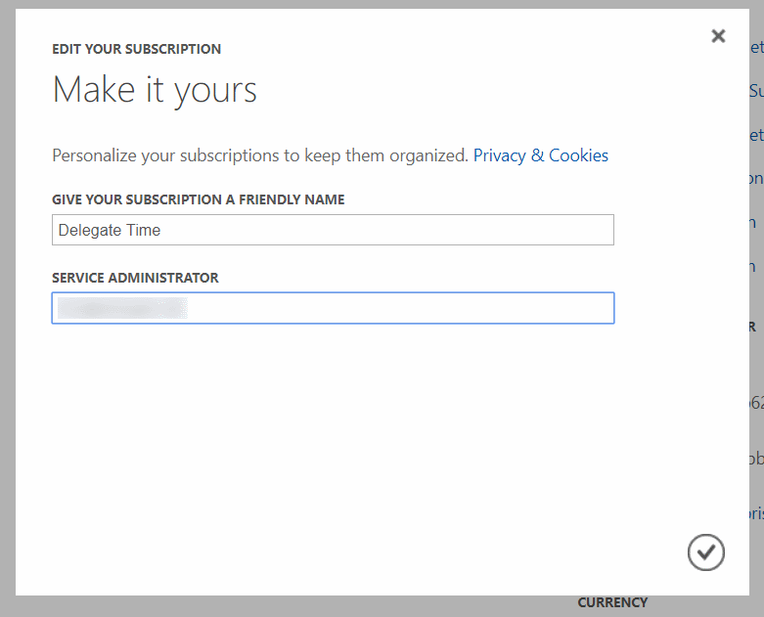Image resolution: width=764 pixels, height=617 pixels.
Task: Click the blurred administrator email text
Action: pyautogui.click(x=121, y=308)
